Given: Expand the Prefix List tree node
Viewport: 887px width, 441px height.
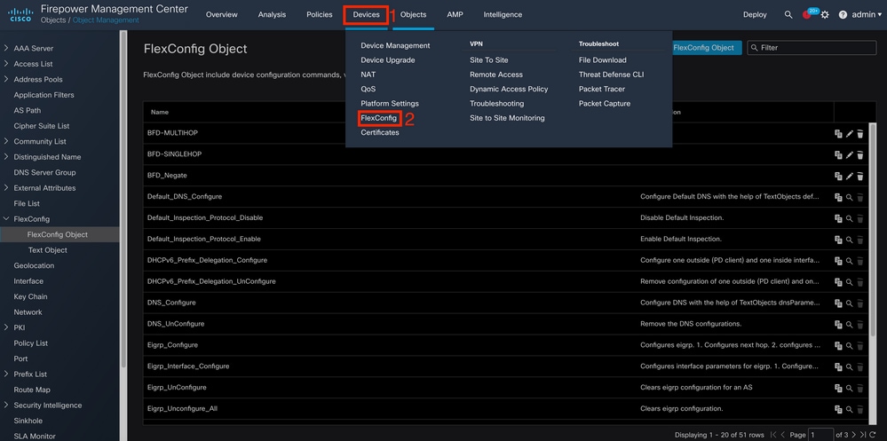Looking at the screenshot, I should click(6, 374).
